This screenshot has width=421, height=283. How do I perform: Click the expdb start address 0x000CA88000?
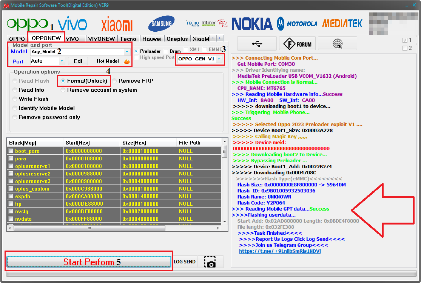pyautogui.click(x=84, y=196)
